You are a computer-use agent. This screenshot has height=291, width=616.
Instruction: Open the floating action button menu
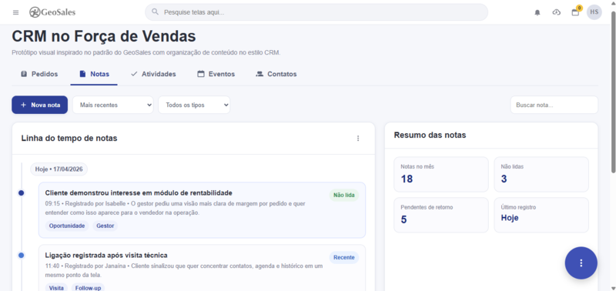(x=581, y=263)
